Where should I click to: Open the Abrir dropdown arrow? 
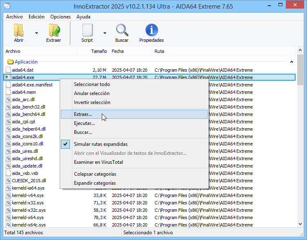(x=36, y=33)
